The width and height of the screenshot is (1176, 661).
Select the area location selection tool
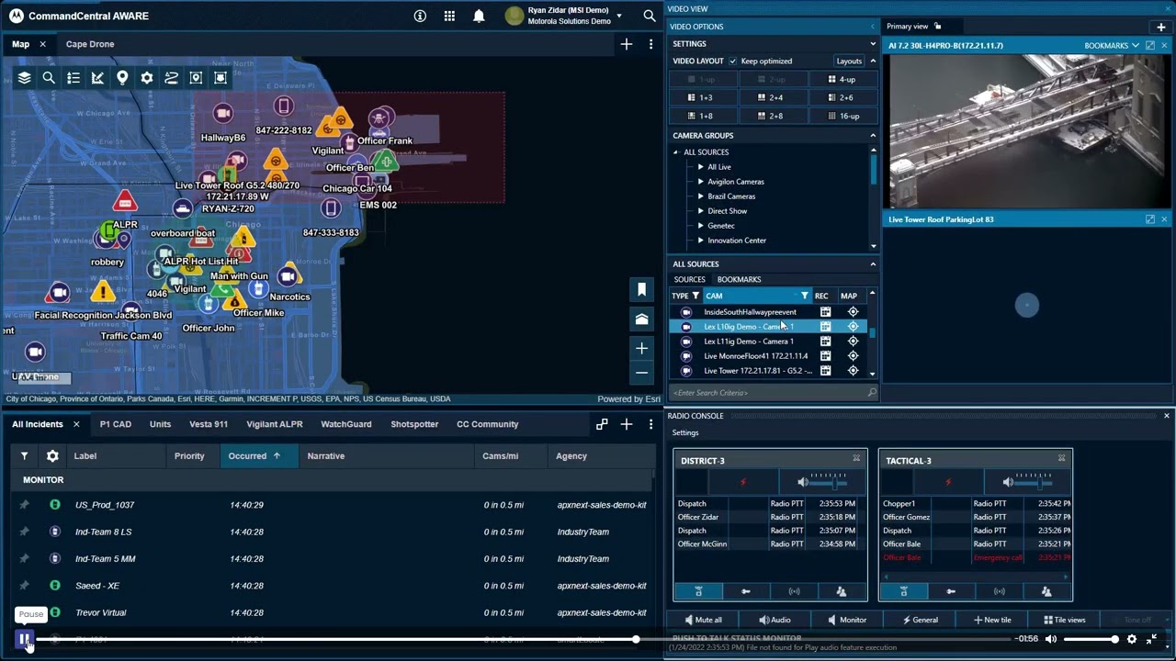tap(196, 78)
